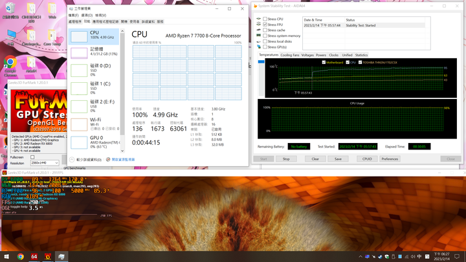Image resolution: width=466 pixels, height=262 pixels.
Task: Open AIDA64 Clocks tab
Action: click(333, 55)
